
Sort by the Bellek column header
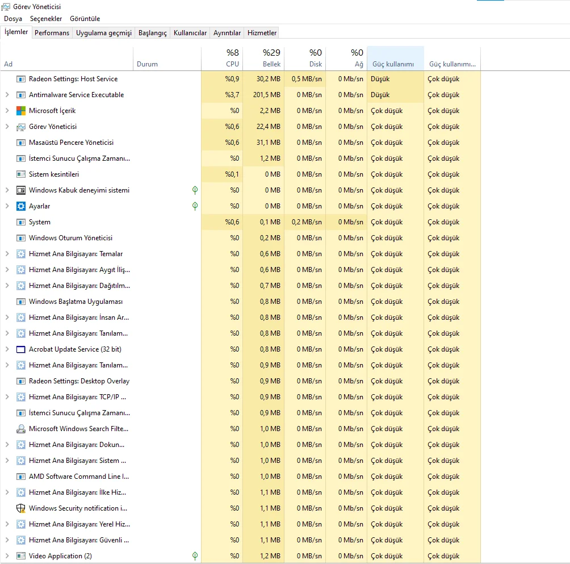point(263,58)
